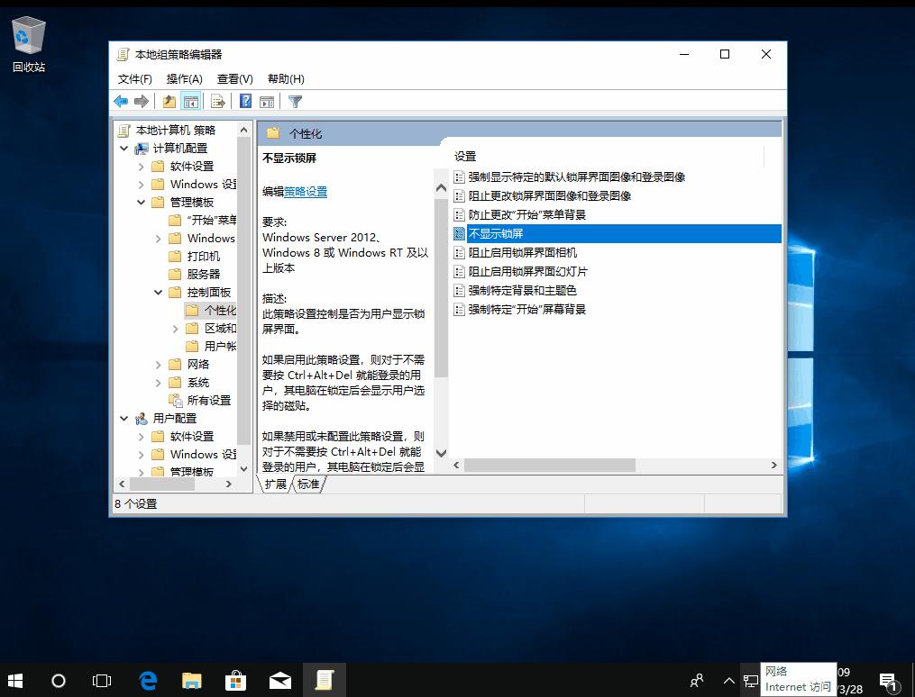Collapse the 管理模板 tree node
The height and width of the screenshot is (697, 915).
142,202
